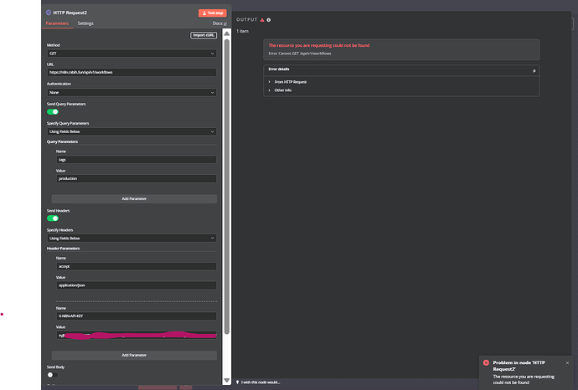Enable the Send Body toggle
The width and height of the screenshot is (578, 390).
click(x=51, y=375)
